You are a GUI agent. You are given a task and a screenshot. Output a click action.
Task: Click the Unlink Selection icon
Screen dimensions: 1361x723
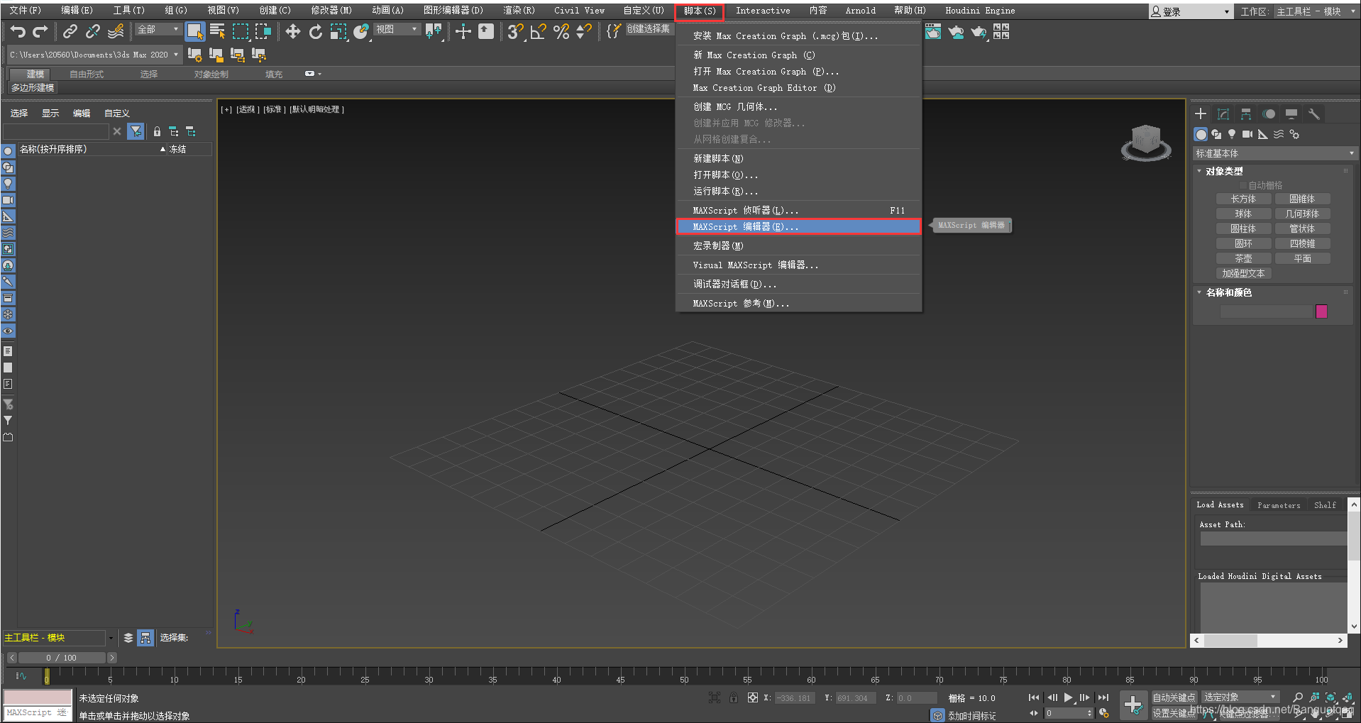[x=92, y=31]
